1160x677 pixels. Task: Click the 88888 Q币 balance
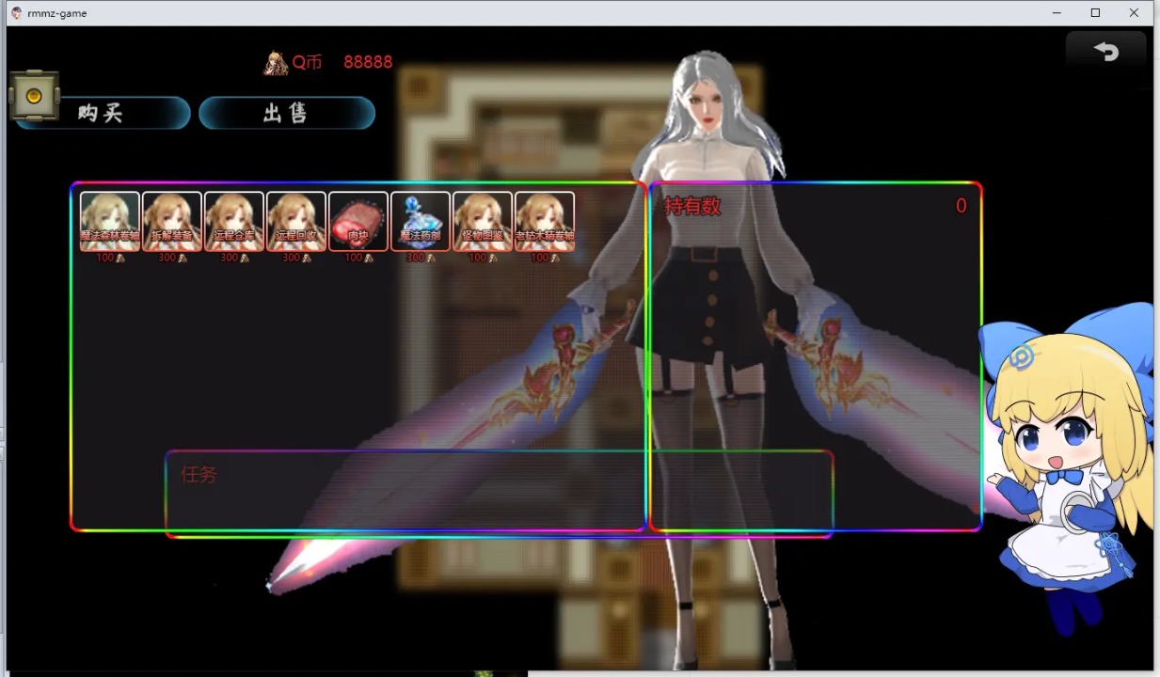tap(368, 62)
